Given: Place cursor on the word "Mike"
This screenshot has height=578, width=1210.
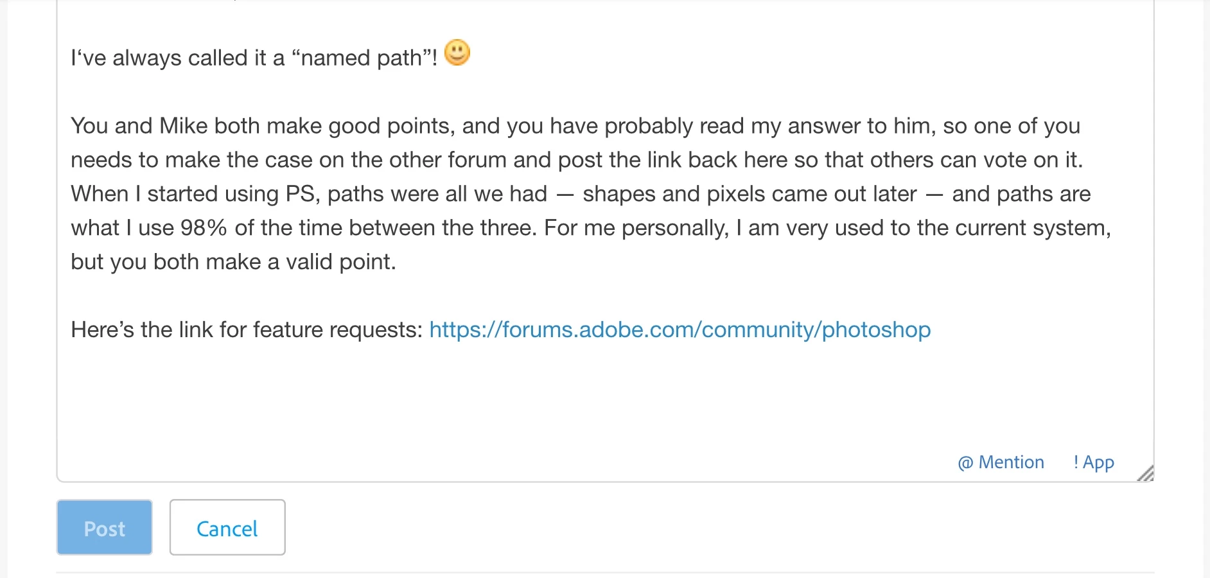Looking at the screenshot, I should point(183,127).
